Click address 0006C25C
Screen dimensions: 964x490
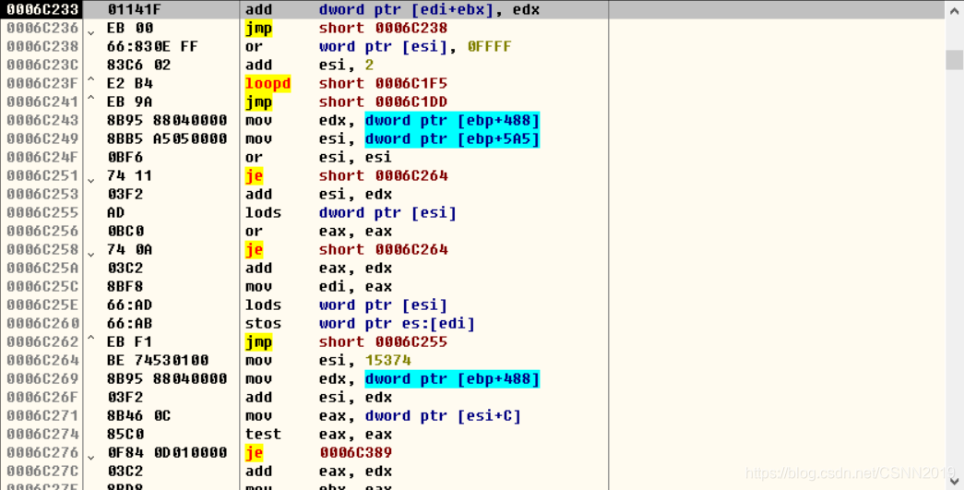click(42, 286)
